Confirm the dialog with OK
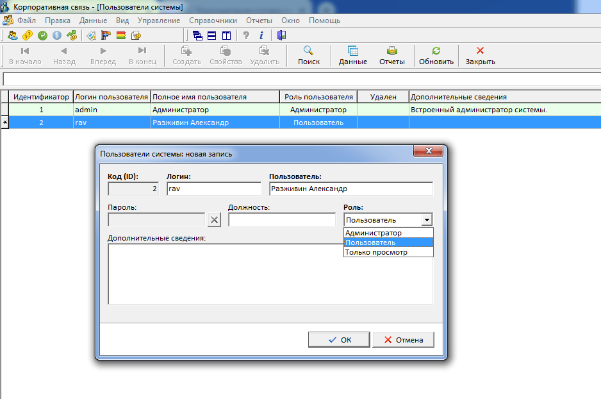 point(339,340)
